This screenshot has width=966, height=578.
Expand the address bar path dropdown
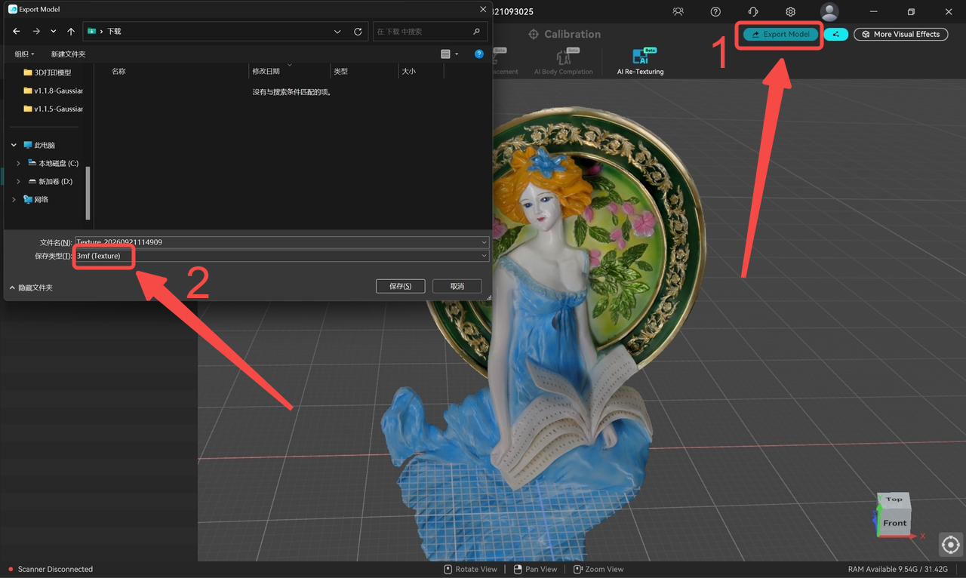point(337,32)
